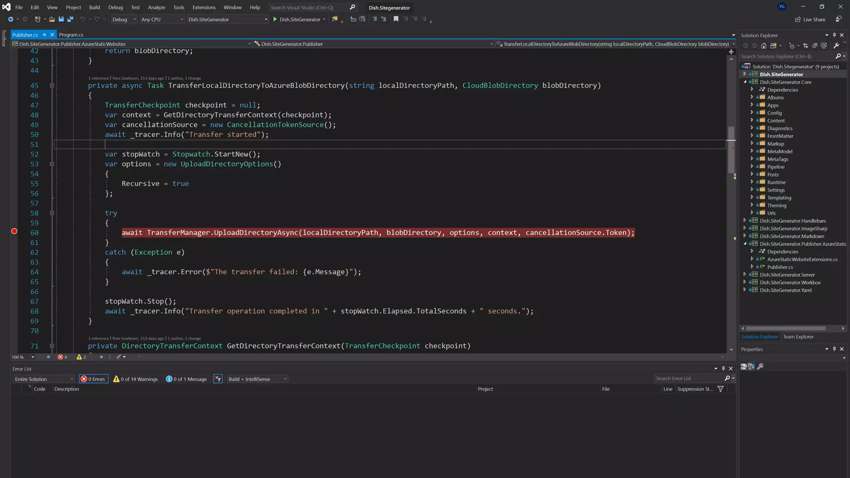Switch to the Program.cs tab

[x=71, y=35]
